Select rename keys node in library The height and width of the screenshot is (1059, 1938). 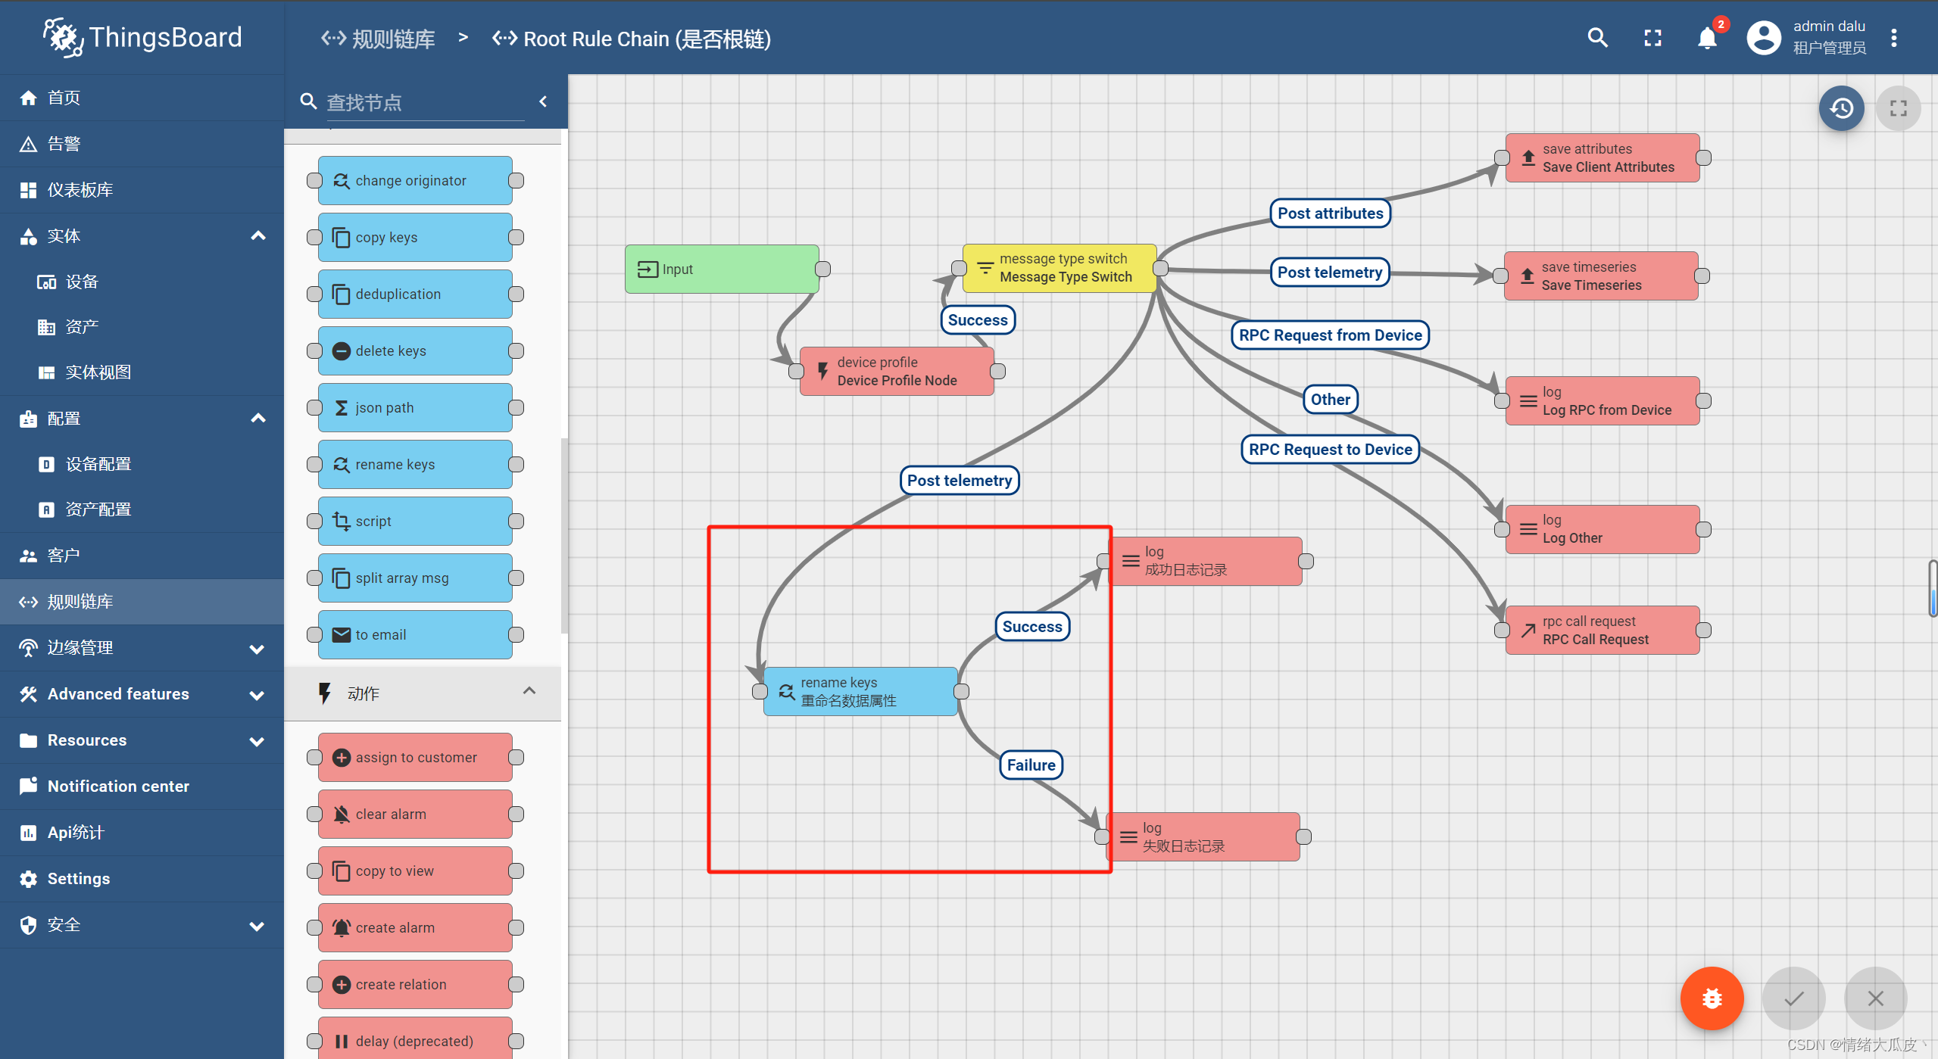point(415,464)
